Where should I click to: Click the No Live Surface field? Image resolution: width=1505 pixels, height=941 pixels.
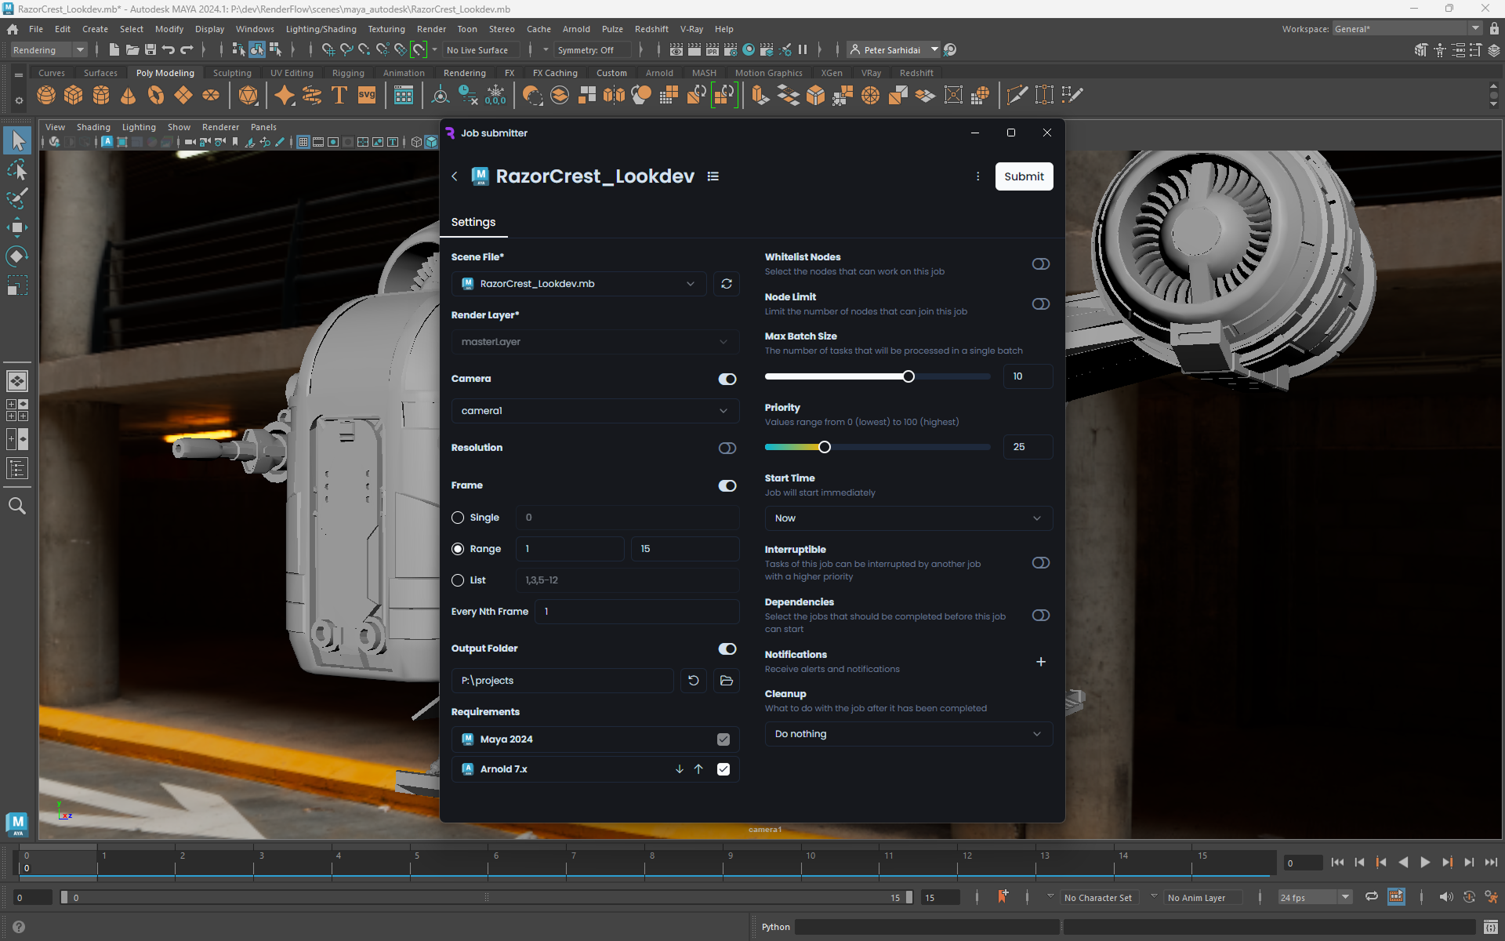(x=481, y=50)
